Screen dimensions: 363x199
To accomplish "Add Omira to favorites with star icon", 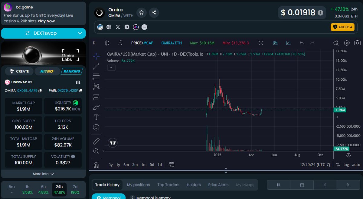I will point(142,12).
